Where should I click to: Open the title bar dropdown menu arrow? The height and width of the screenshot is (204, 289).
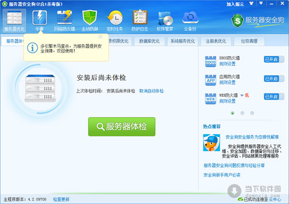(261, 3)
